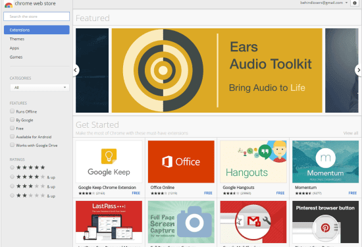Screen dimensions: 362x247
Task: Click FREE on the Google Keep card
Action: tap(136, 193)
